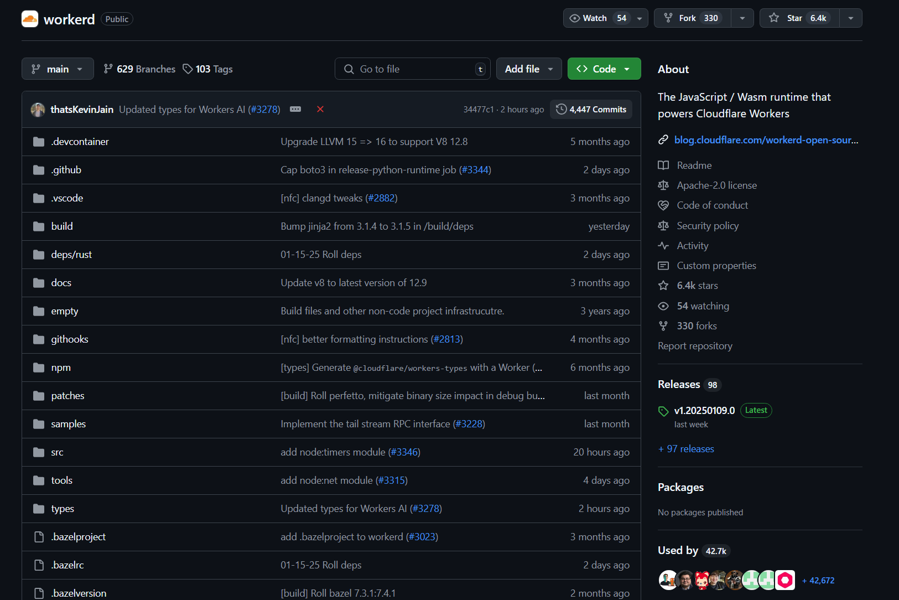Open pull request #3344 link
Viewport: 899px width, 600px height.
(475, 170)
